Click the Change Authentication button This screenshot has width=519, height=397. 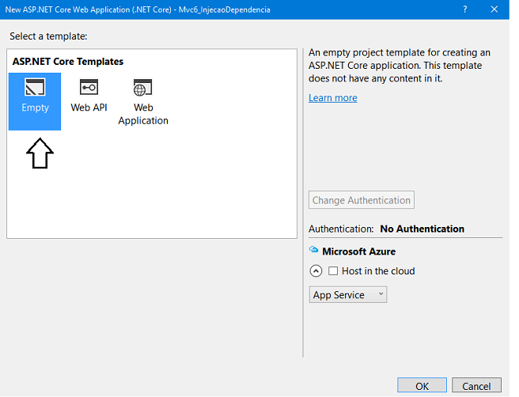362,200
